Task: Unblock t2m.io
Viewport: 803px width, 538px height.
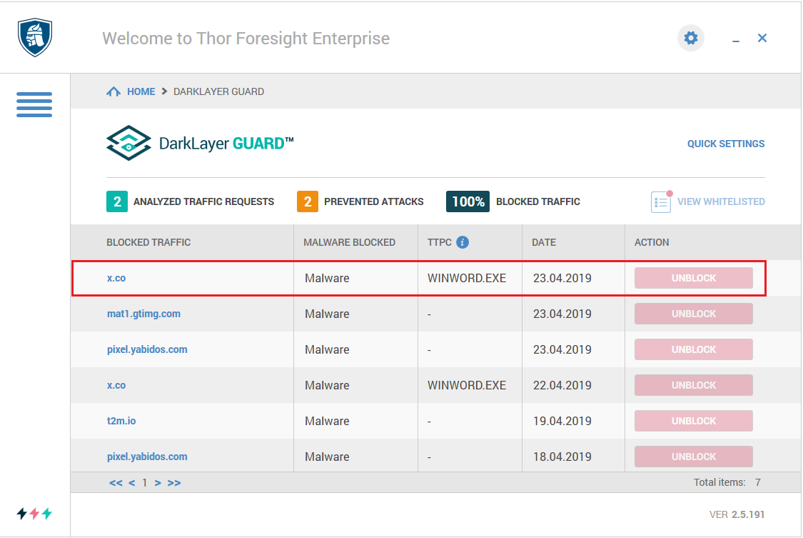Action: [693, 421]
